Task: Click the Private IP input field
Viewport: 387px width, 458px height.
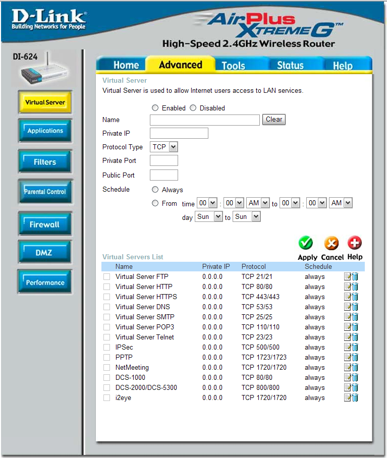Action: tap(179, 133)
